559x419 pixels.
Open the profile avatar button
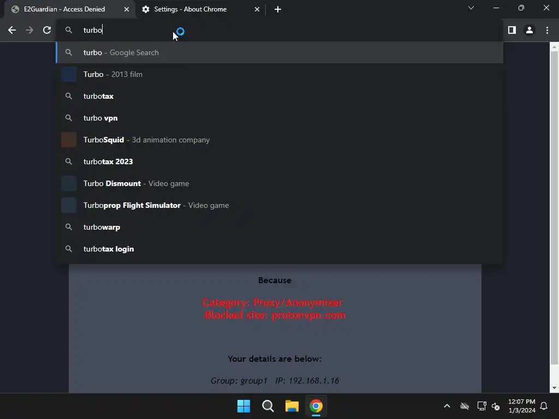coord(530,31)
